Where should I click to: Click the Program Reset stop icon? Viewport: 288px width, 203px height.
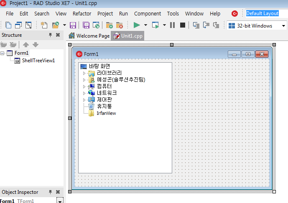183,25
